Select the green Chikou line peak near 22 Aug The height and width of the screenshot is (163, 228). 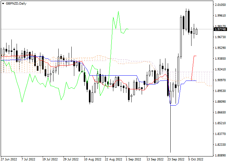pyautogui.click(x=118, y=11)
